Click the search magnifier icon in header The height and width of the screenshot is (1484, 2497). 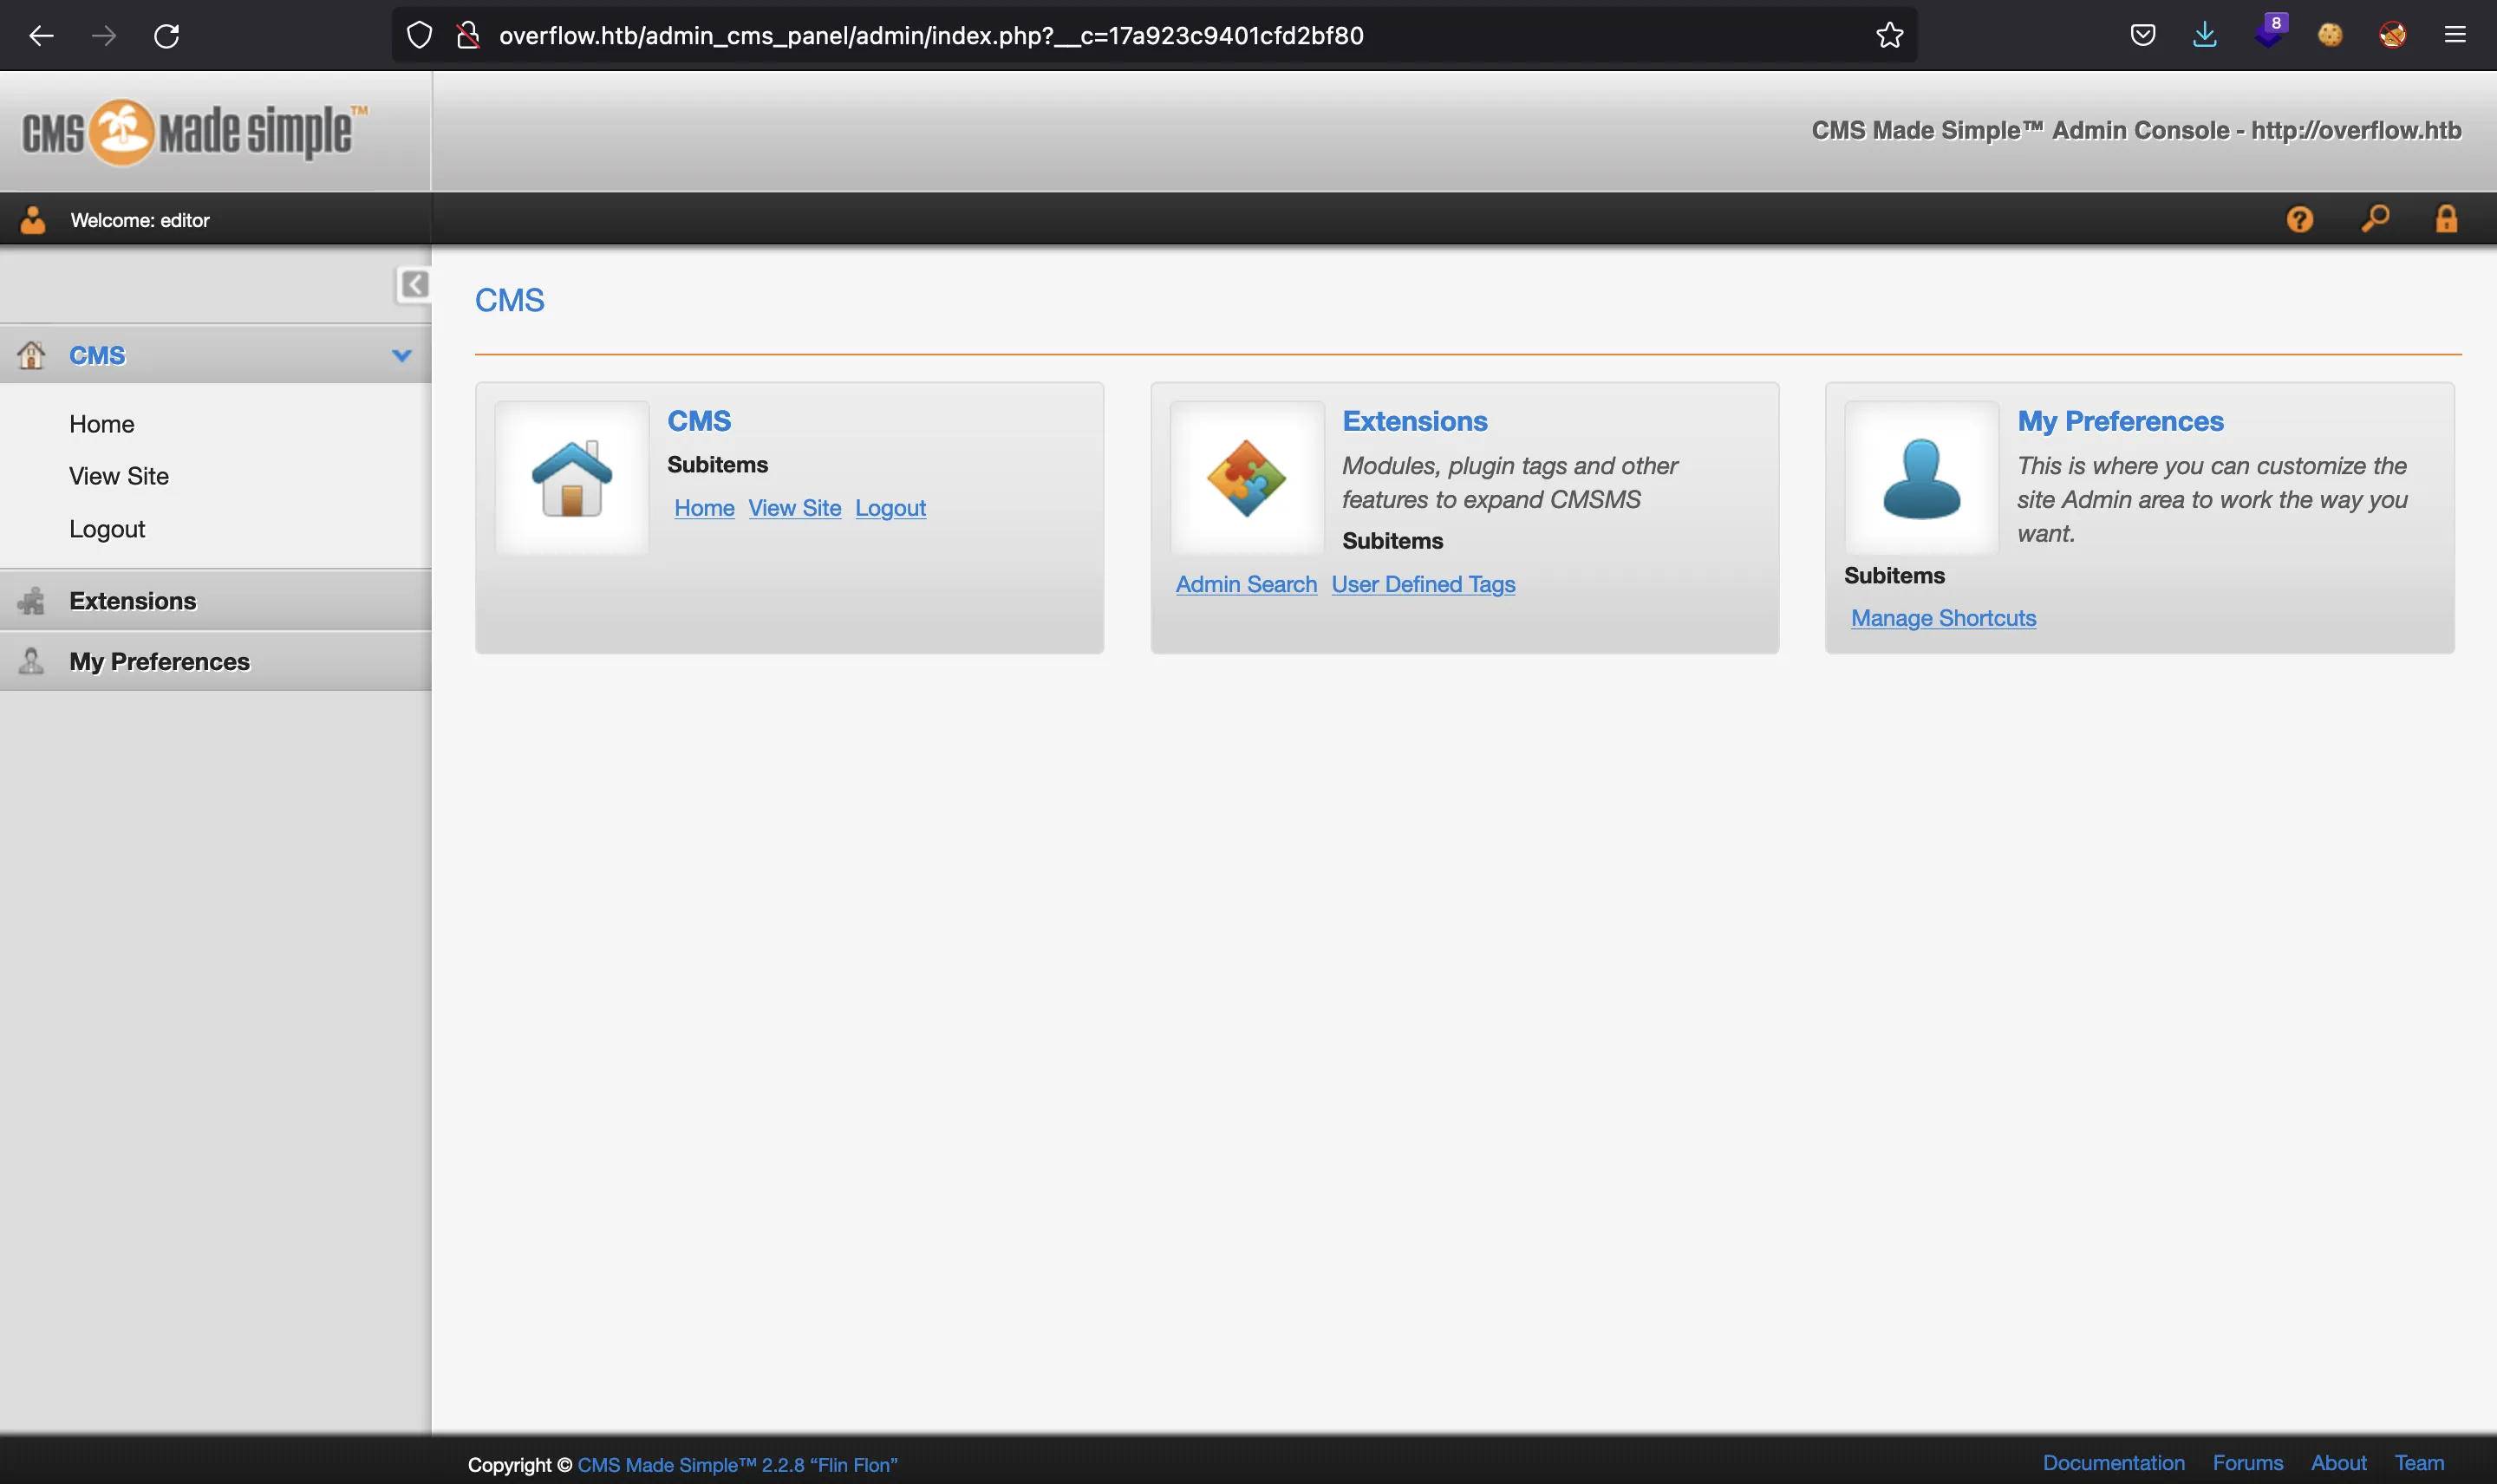click(2371, 219)
